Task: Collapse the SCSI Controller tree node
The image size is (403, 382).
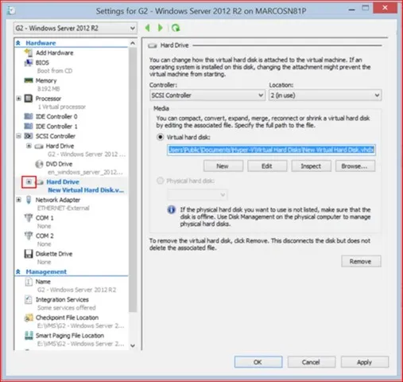Action: tap(18, 136)
